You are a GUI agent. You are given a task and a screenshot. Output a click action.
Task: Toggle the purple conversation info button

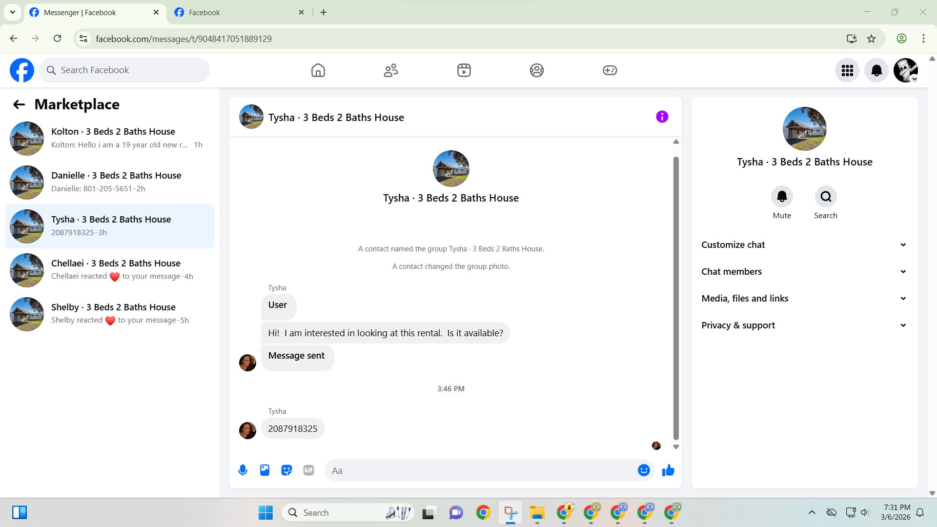[662, 117]
